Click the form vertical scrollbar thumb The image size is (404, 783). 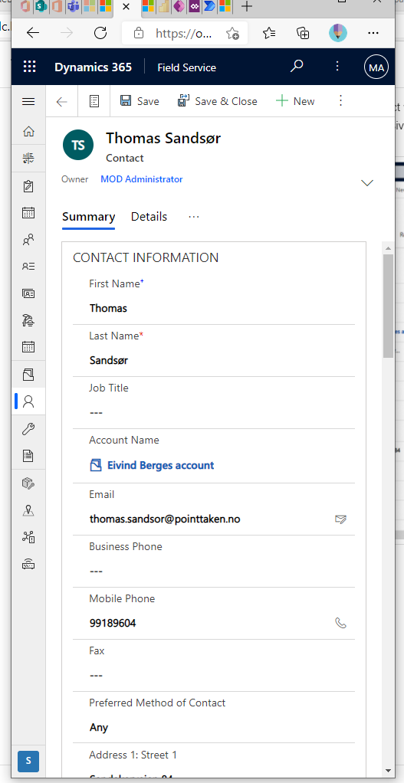click(x=388, y=306)
